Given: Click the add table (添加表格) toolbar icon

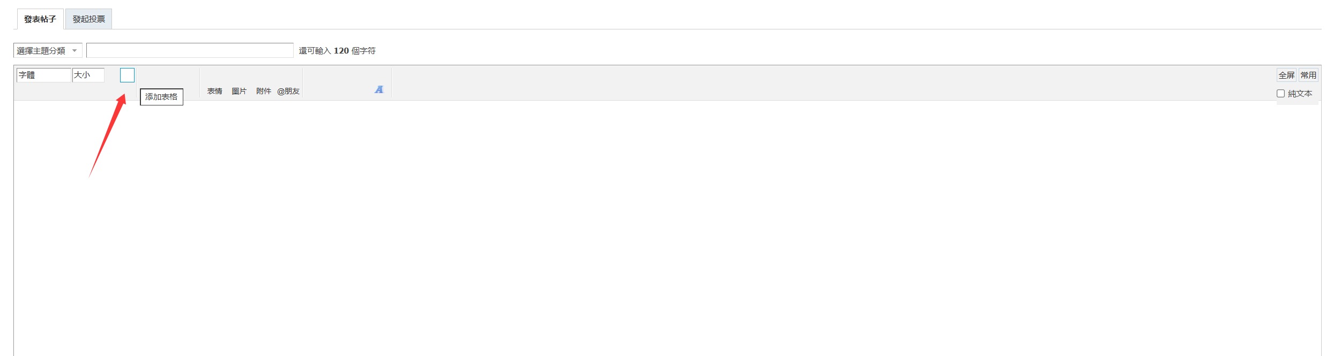Looking at the screenshot, I should pyautogui.click(x=127, y=75).
